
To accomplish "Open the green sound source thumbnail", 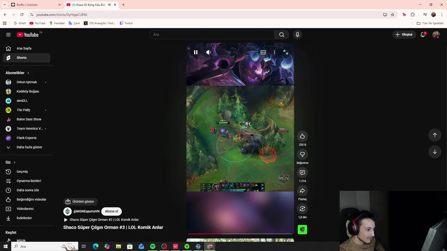I will 302,230.
